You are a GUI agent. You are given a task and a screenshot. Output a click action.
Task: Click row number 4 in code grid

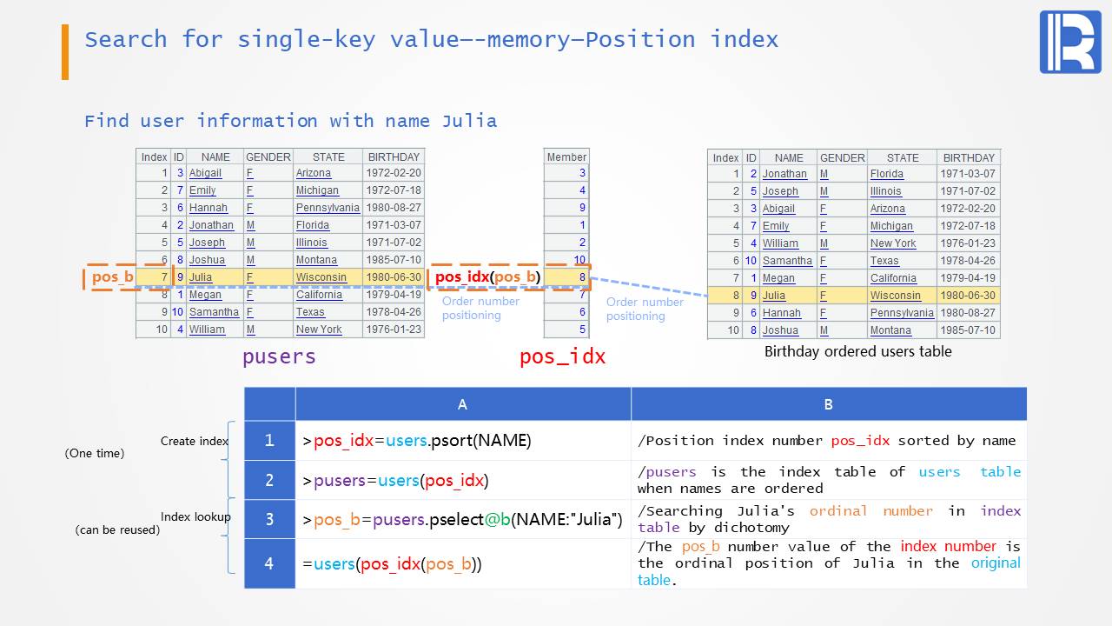pyautogui.click(x=269, y=563)
